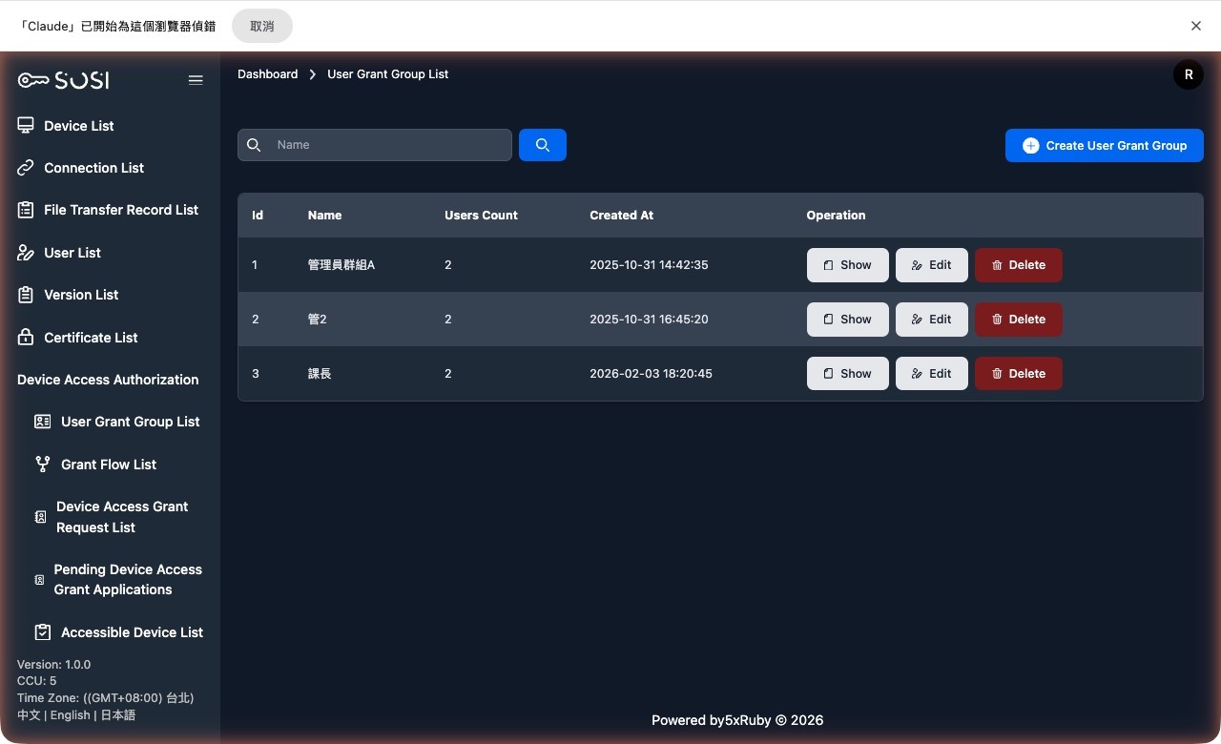Collapse the sidebar with the hamburger icon

[x=196, y=80]
